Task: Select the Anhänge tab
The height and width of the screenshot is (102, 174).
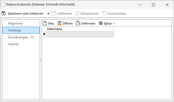Action: coord(21,30)
